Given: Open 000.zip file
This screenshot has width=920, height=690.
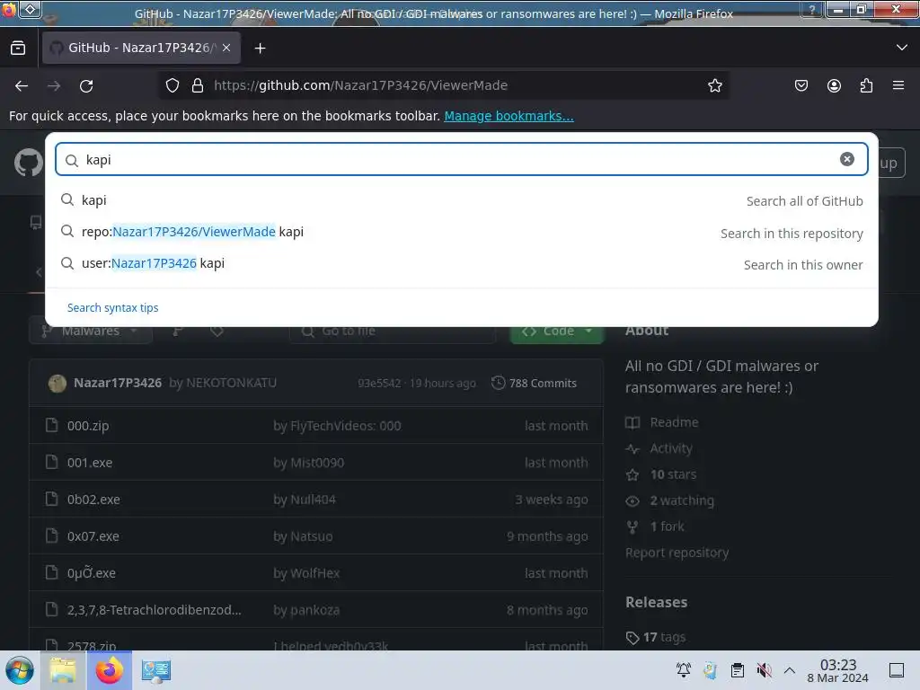Looking at the screenshot, I should tap(88, 425).
